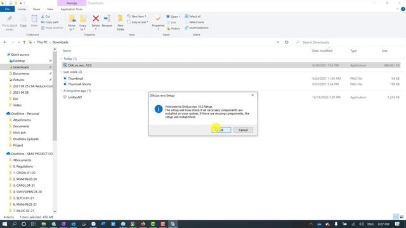406x228 pixels.
Task: Select the DIALux_evo_10.0 file
Action: [231, 65]
